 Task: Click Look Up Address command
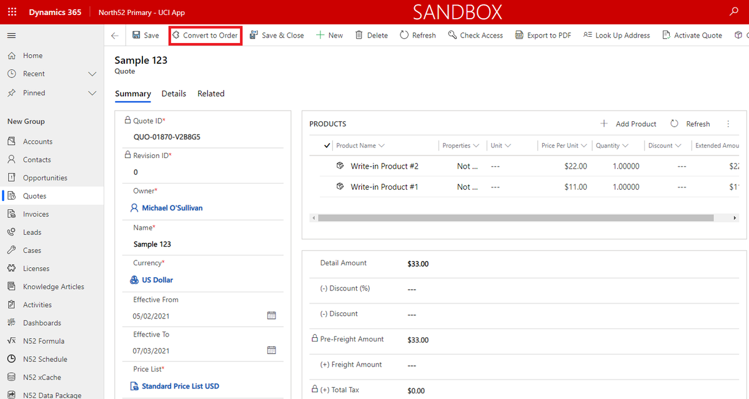click(617, 36)
